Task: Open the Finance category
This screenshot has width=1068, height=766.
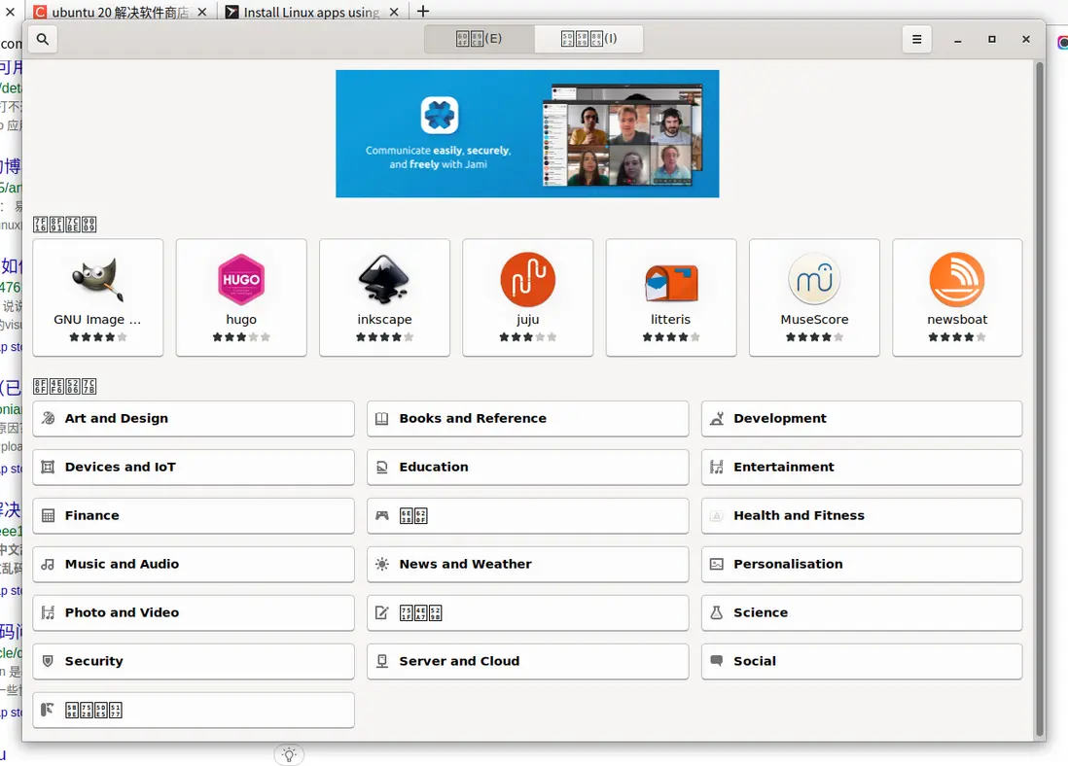Action: click(194, 515)
